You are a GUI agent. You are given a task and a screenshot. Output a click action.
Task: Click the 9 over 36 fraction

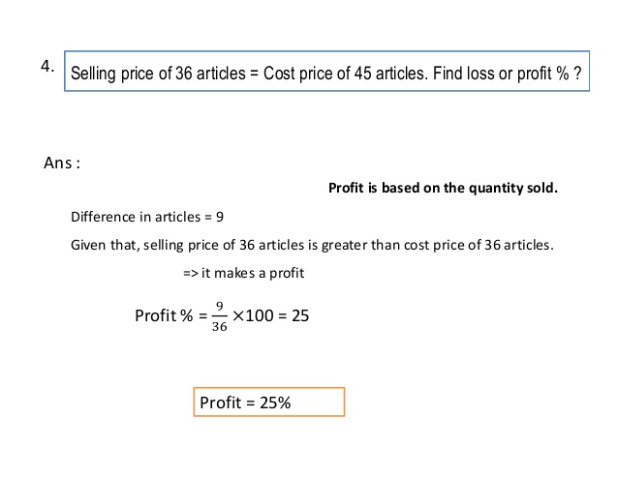point(221,315)
